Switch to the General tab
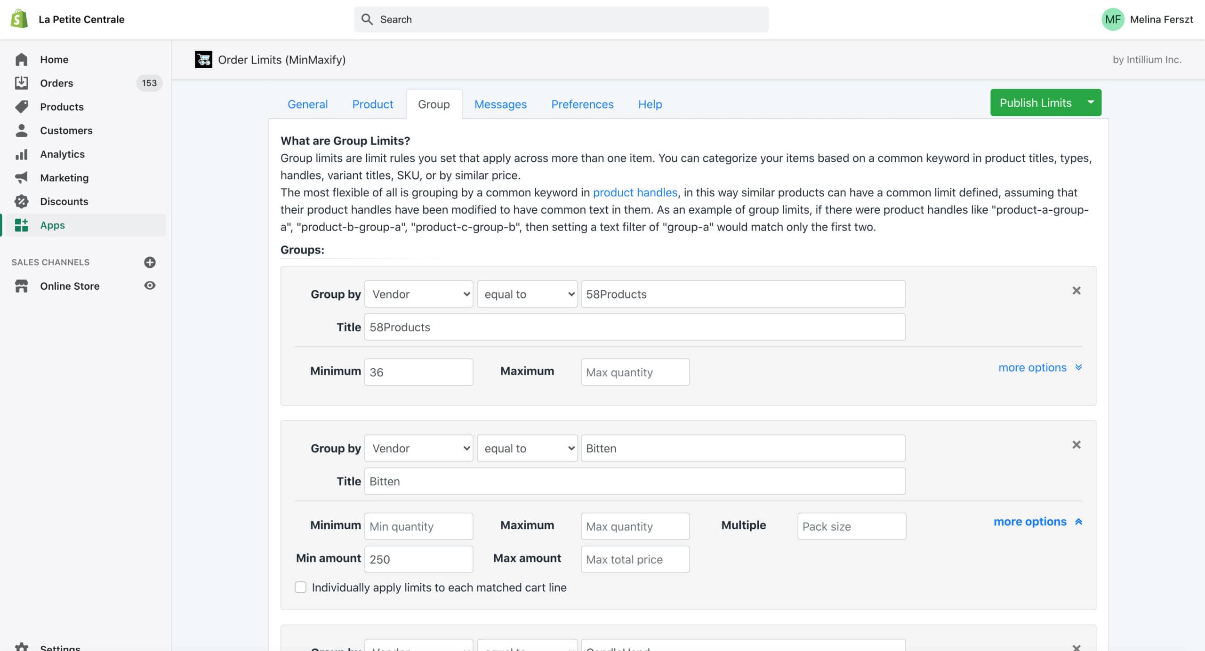 307,104
